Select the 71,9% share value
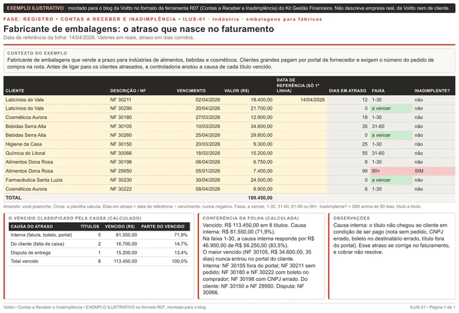Viewport: 459px width, 313px height. click(180, 235)
